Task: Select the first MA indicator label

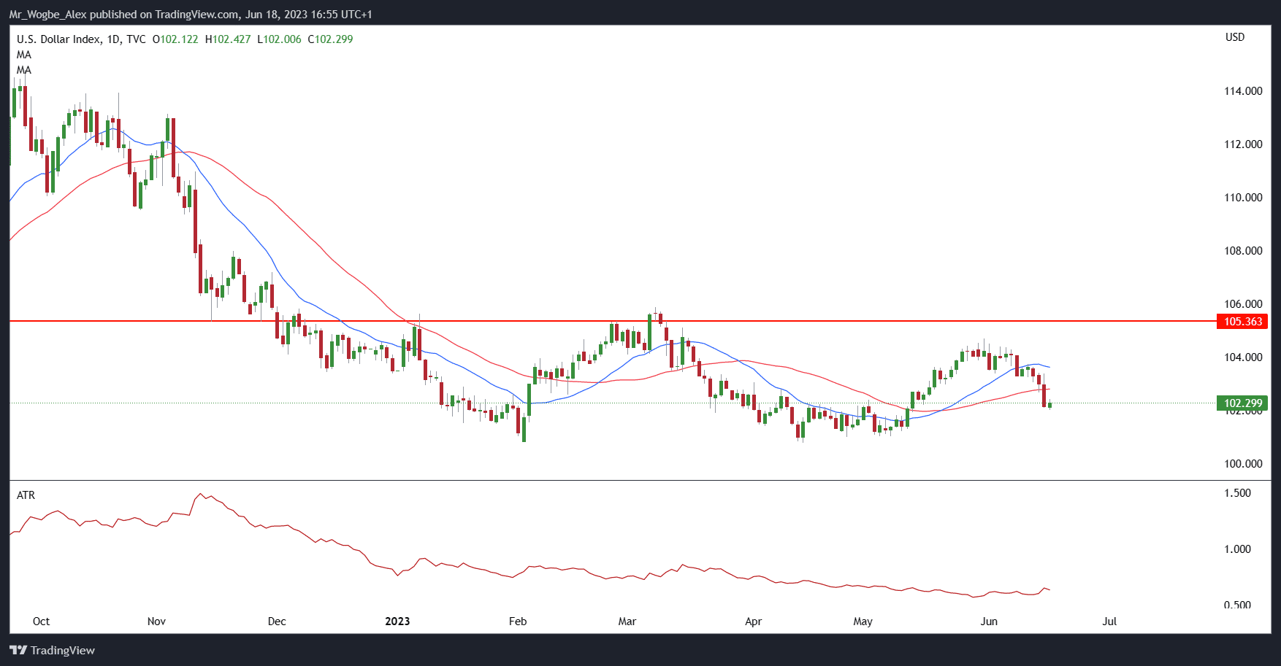Action: coord(24,55)
